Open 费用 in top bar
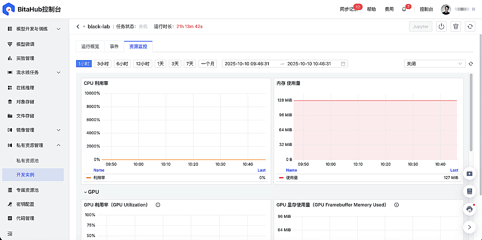 click(389, 9)
